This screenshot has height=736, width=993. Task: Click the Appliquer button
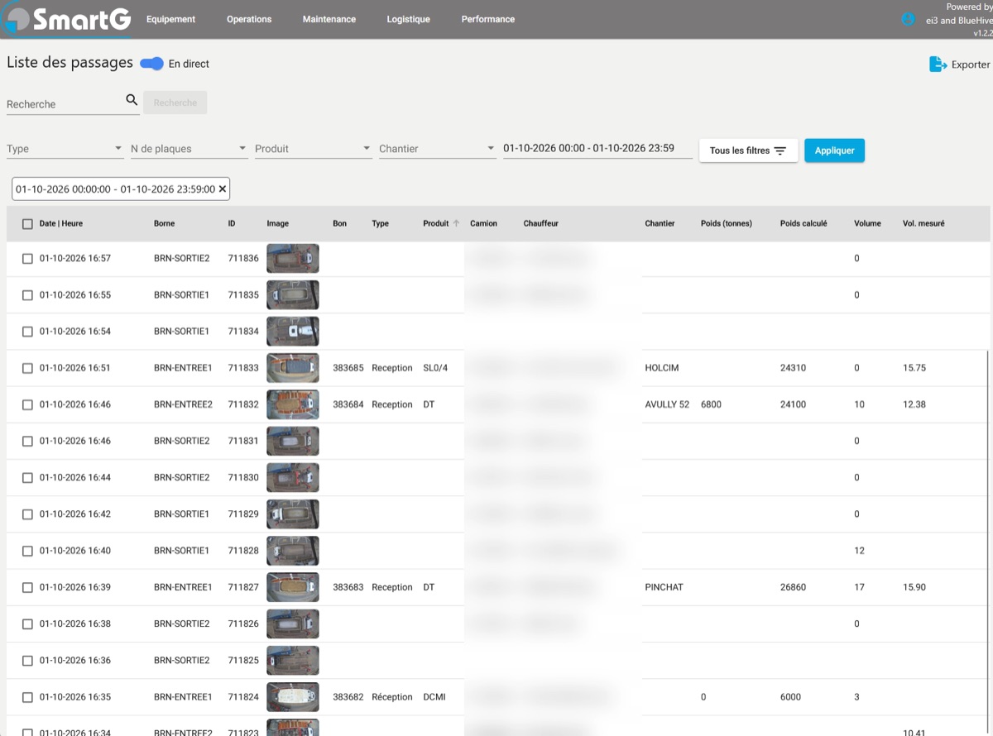tap(834, 151)
